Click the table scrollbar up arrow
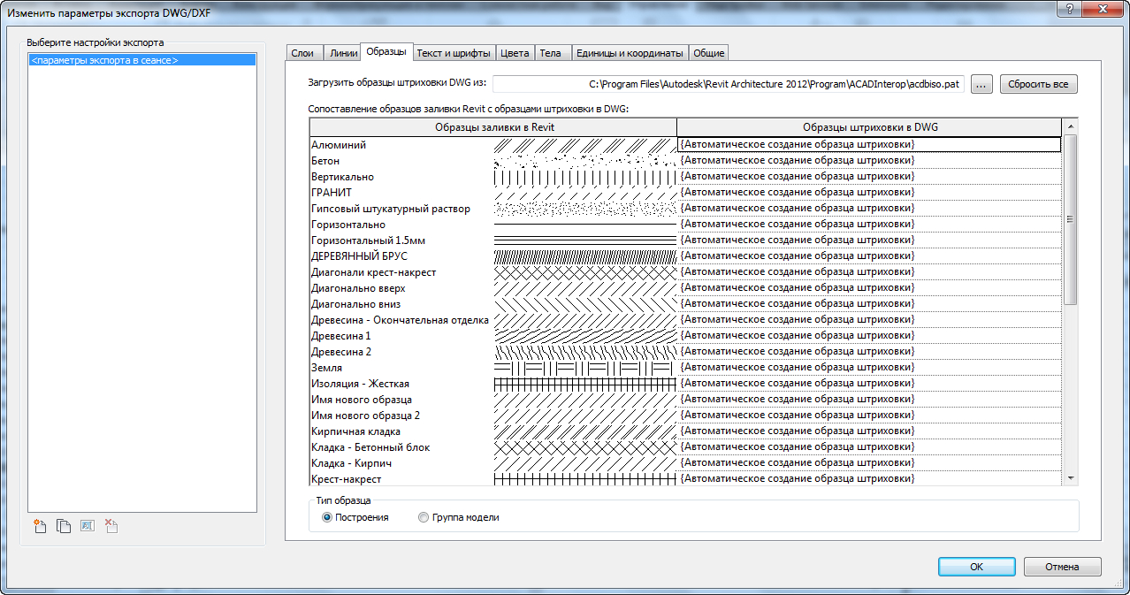Viewport: 1130px width, 595px height. coord(1071,127)
